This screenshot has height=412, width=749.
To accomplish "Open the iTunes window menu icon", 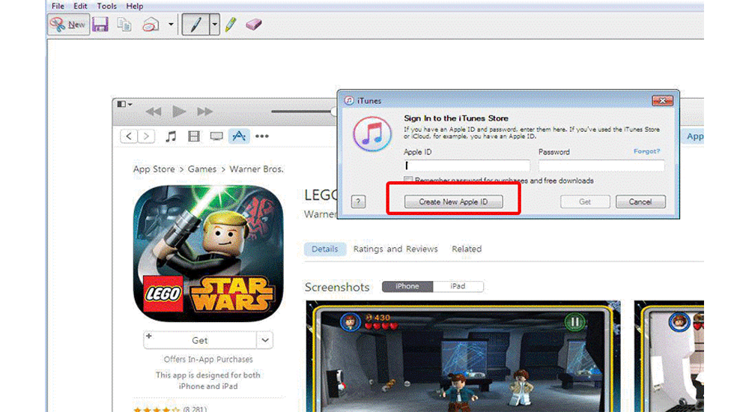I will coord(124,103).
